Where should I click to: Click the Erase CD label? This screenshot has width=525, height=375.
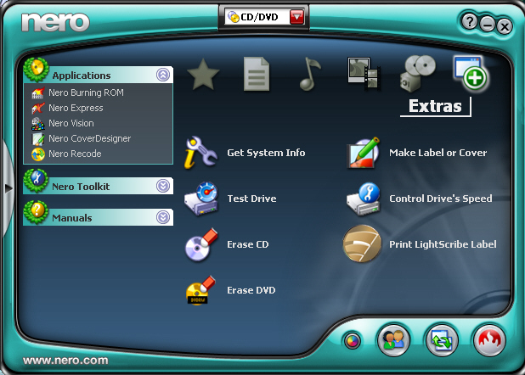(x=248, y=244)
